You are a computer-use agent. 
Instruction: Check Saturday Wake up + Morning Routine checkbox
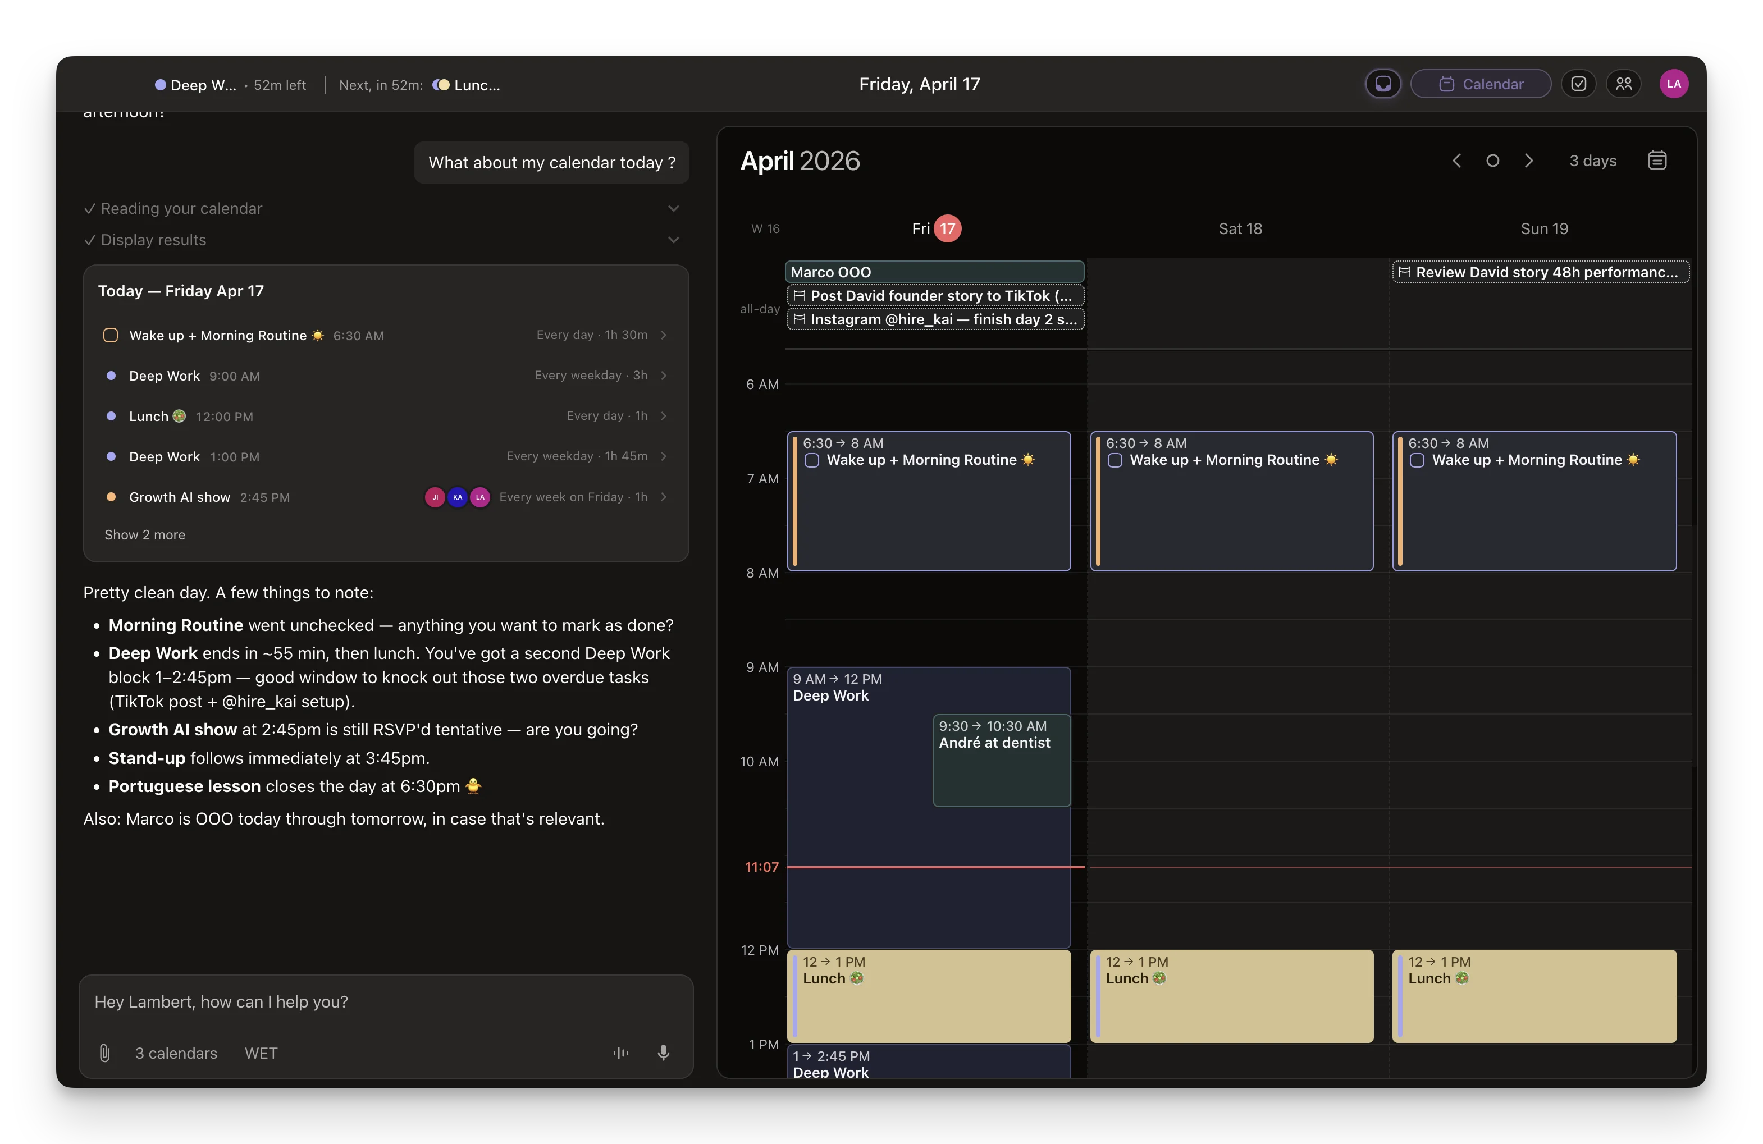pyautogui.click(x=1115, y=460)
